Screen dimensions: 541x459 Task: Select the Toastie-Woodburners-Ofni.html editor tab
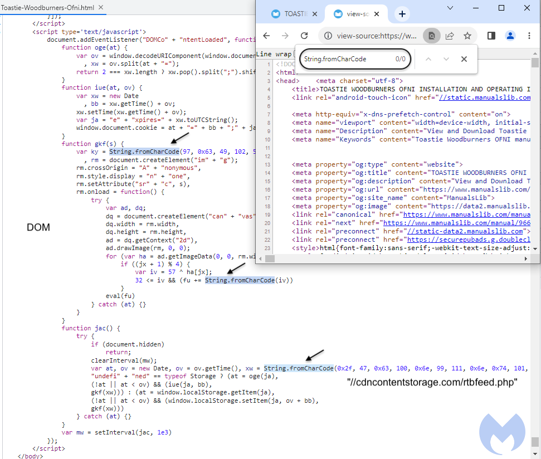[53, 7]
